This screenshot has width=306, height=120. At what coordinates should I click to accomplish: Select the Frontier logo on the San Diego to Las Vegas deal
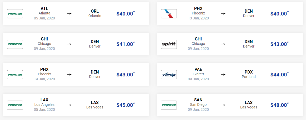pyautogui.click(x=169, y=105)
